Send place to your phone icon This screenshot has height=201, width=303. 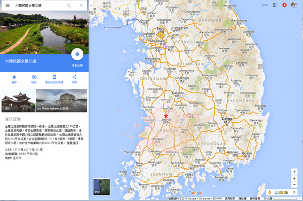coord(54,77)
